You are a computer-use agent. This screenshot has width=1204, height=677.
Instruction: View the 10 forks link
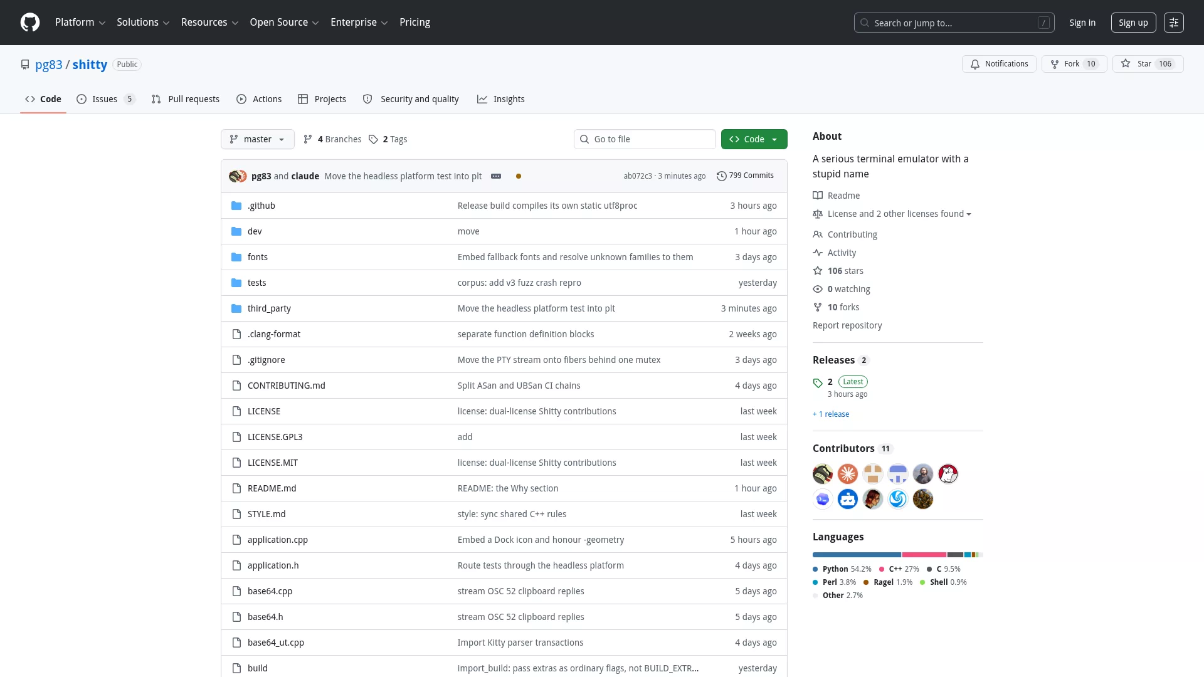(836, 307)
